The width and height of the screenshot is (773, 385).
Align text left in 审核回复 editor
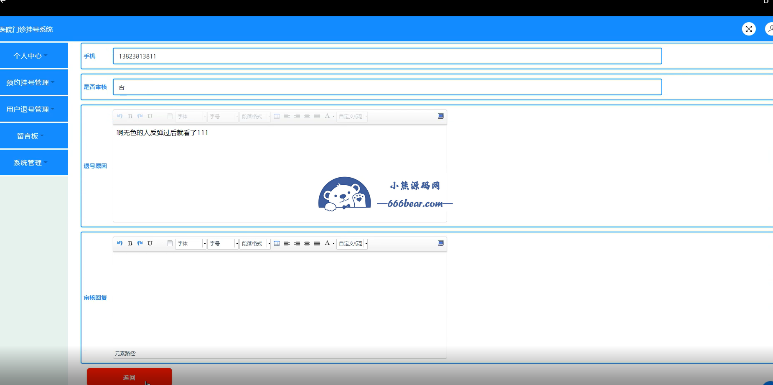[287, 243]
